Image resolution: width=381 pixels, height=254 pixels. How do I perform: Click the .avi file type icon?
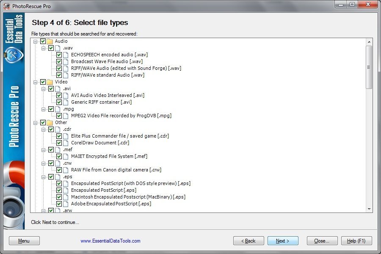click(x=58, y=89)
